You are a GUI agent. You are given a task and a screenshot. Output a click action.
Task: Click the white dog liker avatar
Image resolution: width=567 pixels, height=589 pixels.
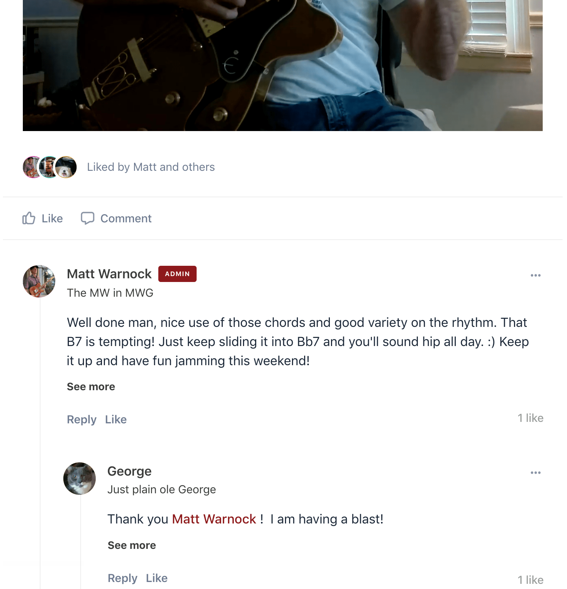[x=66, y=167]
